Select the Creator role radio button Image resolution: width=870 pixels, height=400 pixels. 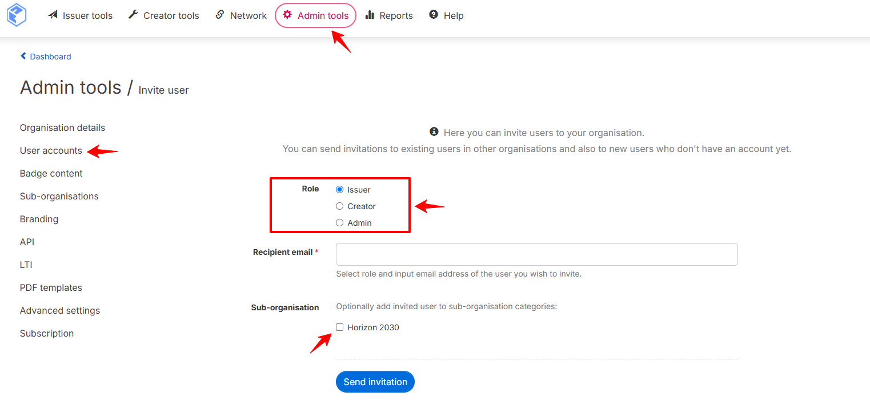point(339,206)
